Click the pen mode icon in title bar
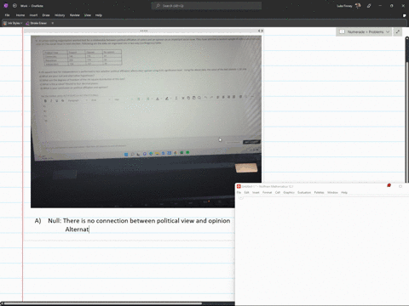 coord(369,6)
